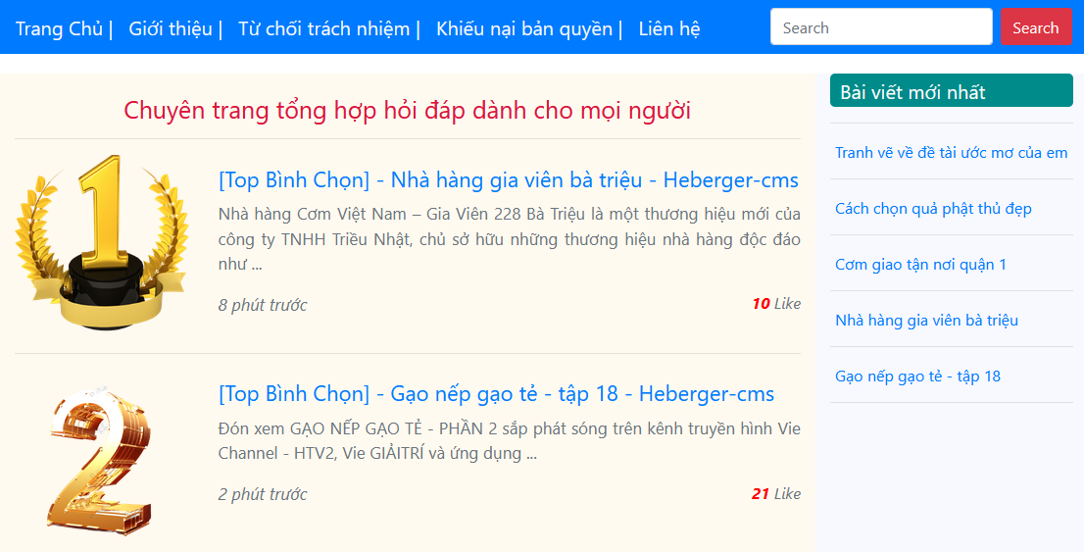This screenshot has width=1084, height=552.
Task: Click the Đón xem GẠO NẾP GẠO TẺ description
Action: pos(510,440)
